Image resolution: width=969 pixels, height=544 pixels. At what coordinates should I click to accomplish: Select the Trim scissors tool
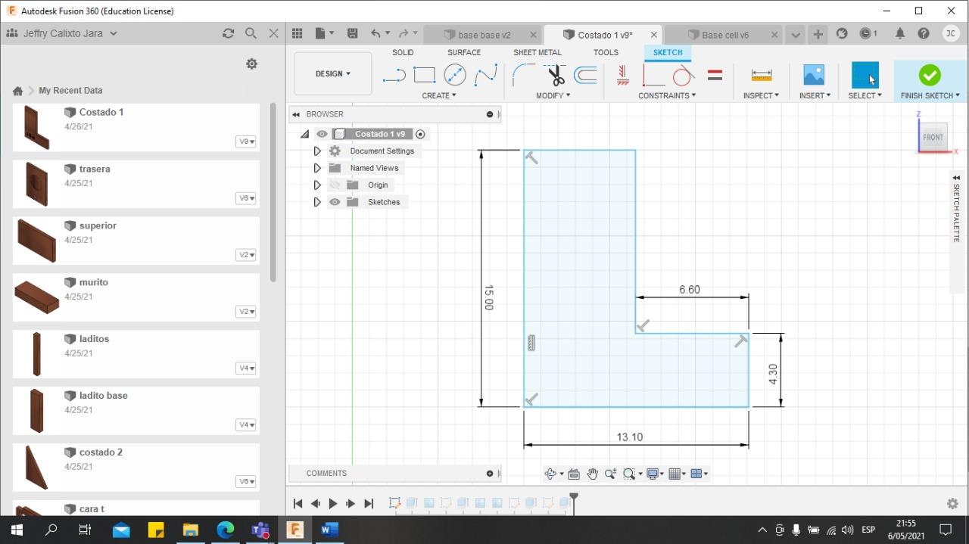(555, 75)
